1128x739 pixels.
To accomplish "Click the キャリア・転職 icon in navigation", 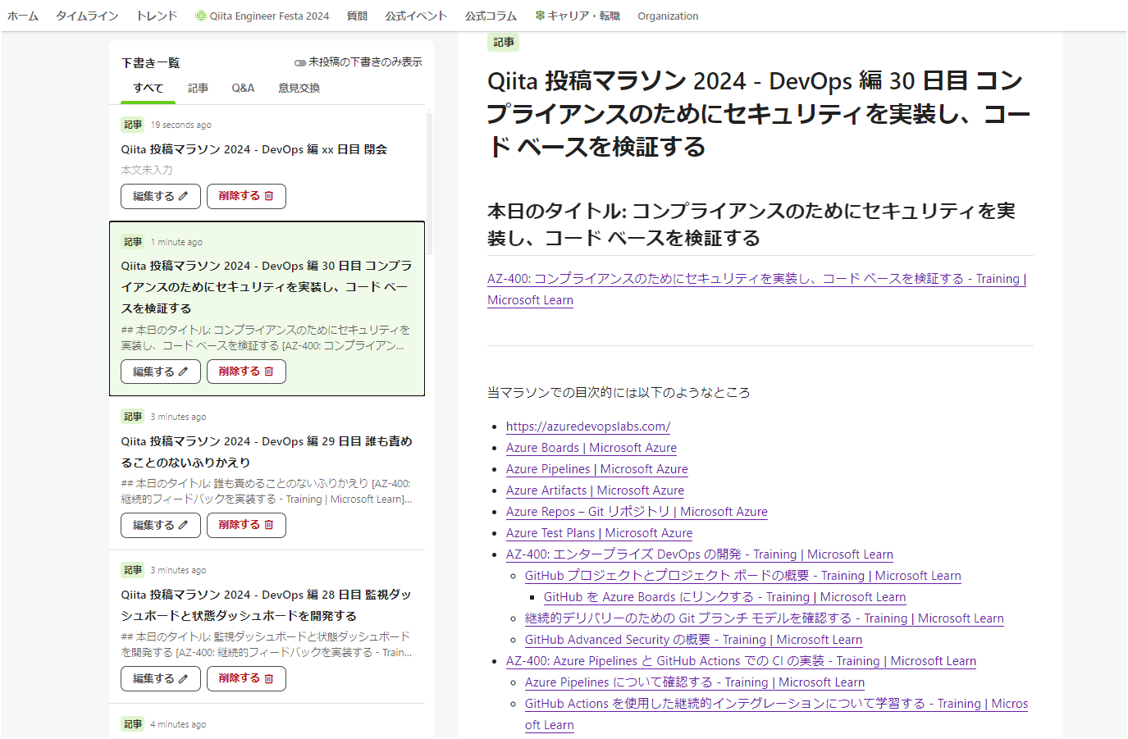I will click(540, 16).
